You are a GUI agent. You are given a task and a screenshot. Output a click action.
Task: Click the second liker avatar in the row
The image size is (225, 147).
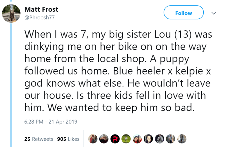[x=103, y=139]
